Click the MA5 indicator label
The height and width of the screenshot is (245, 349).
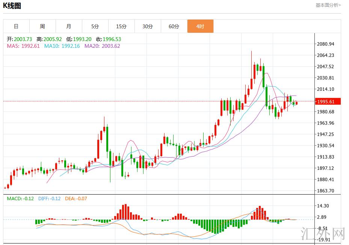coord(23,46)
